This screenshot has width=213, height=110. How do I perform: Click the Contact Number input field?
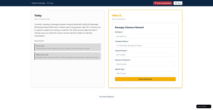145,55
